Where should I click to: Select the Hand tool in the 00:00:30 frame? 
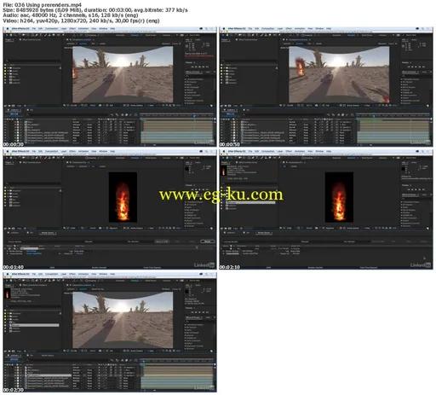[11, 35]
